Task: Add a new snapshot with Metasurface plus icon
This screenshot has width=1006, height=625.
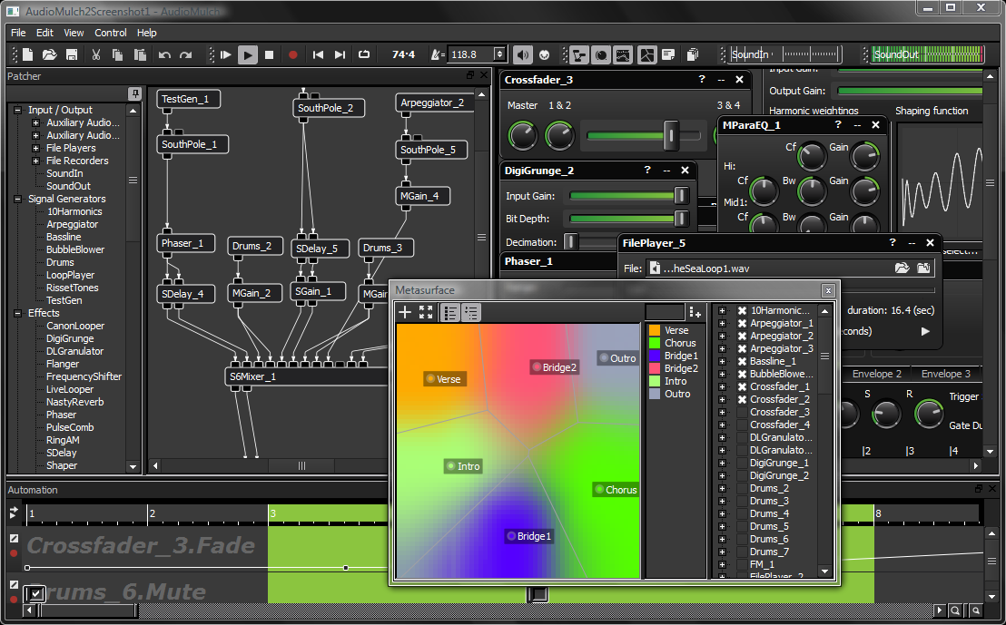Action: [x=405, y=313]
